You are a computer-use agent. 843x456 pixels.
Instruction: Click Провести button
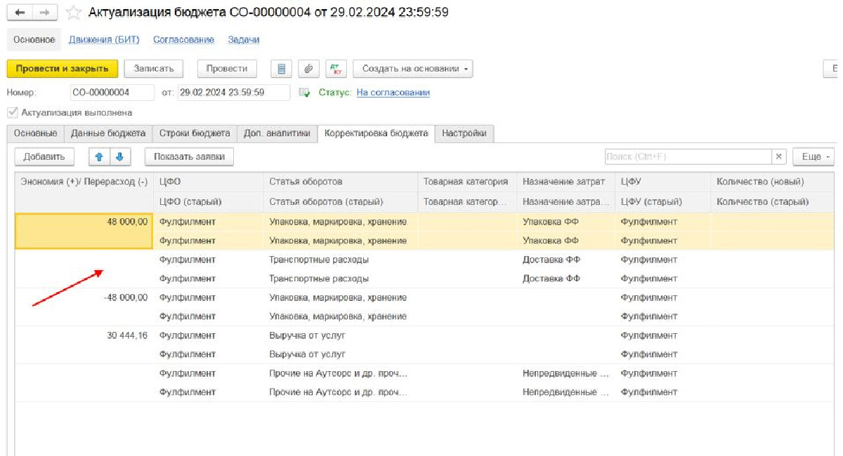[227, 69]
